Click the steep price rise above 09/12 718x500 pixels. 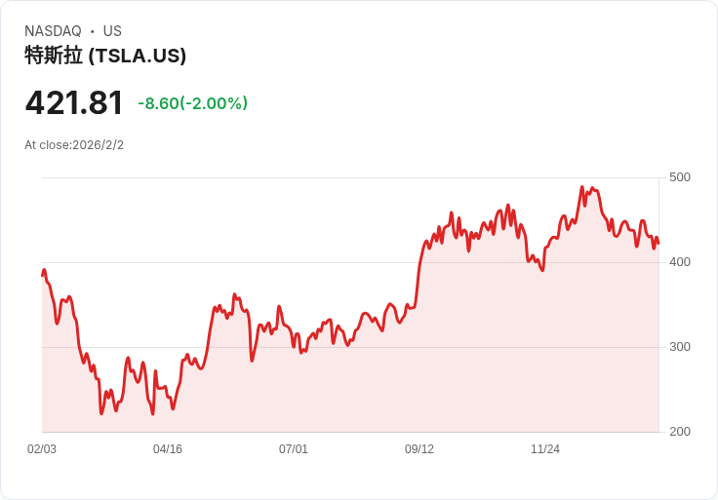[x=419, y=268]
